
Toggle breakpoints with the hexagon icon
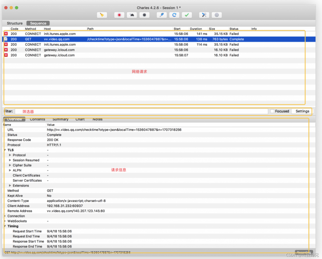coord(144,15)
